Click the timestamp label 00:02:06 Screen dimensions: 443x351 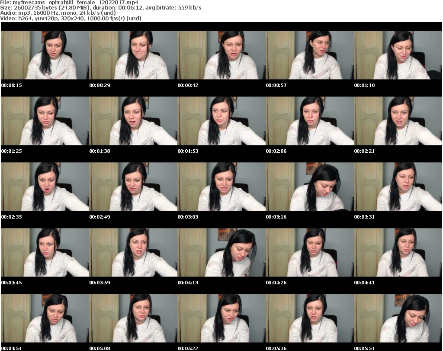coord(276,151)
